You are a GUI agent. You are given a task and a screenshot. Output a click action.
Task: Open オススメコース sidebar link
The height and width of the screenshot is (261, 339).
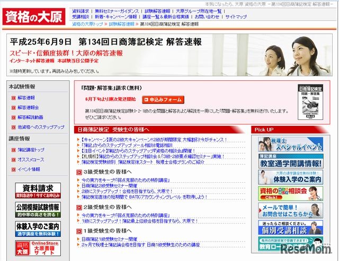[31, 160]
